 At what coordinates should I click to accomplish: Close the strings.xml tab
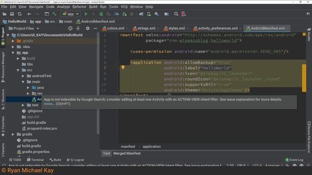click(158, 29)
